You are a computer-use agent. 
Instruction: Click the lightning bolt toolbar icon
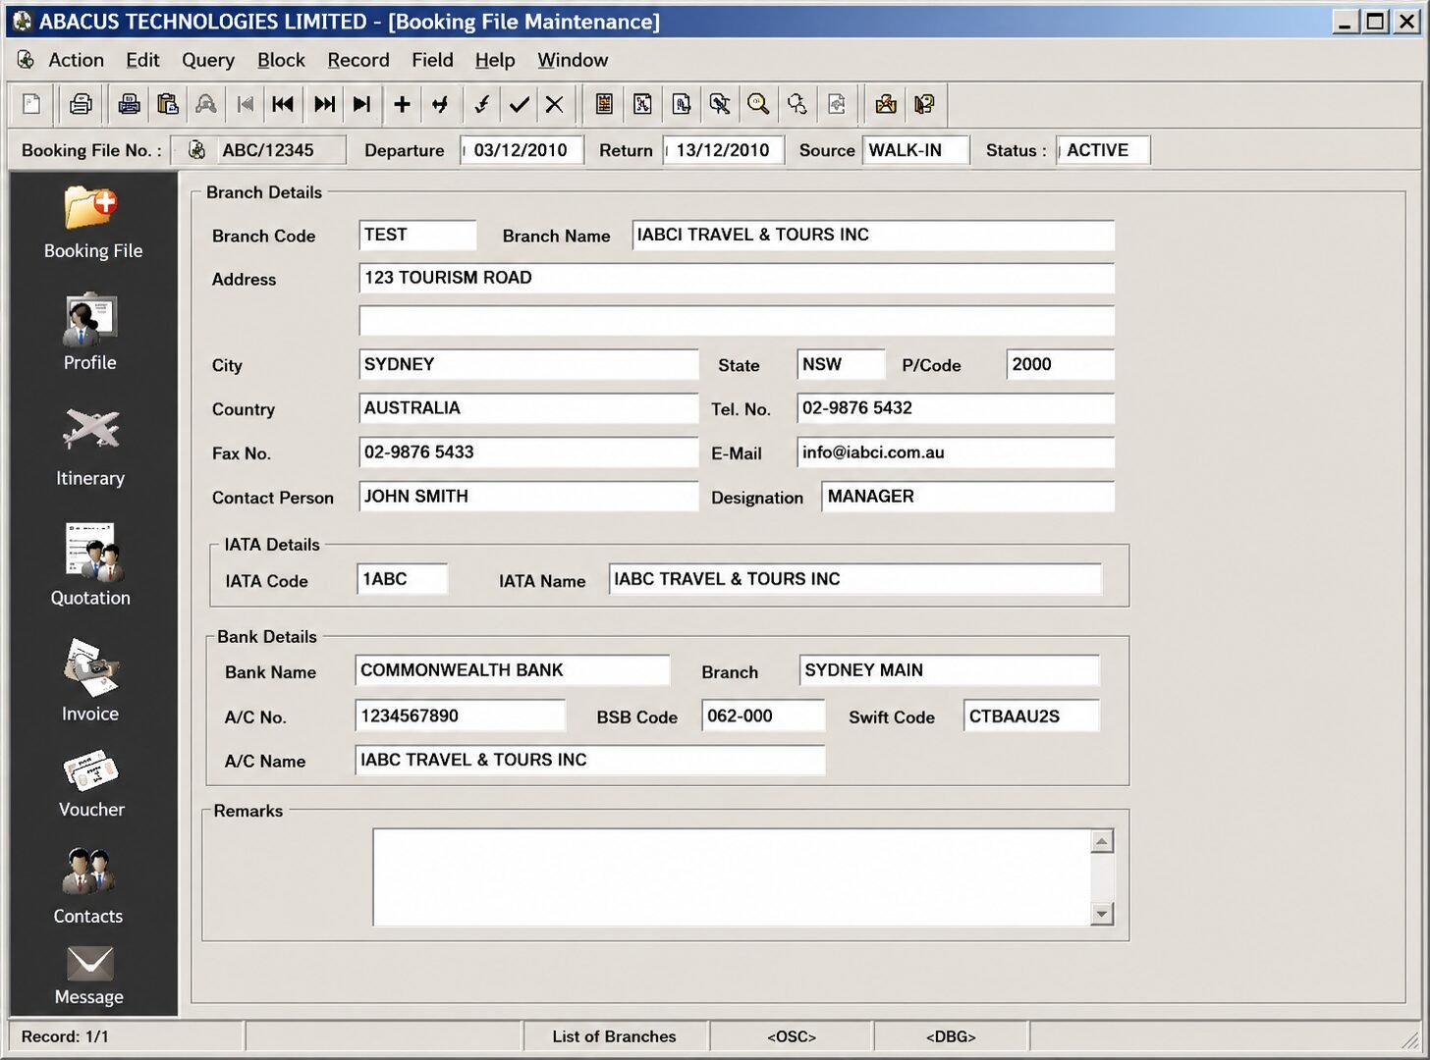481,104
